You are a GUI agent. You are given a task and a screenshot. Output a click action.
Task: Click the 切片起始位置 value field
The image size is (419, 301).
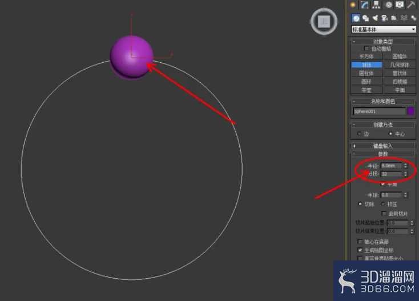[x=398, y=223]
